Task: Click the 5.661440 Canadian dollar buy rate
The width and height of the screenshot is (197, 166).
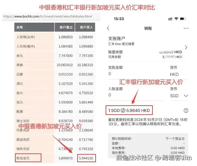Action: click(86, 102)
